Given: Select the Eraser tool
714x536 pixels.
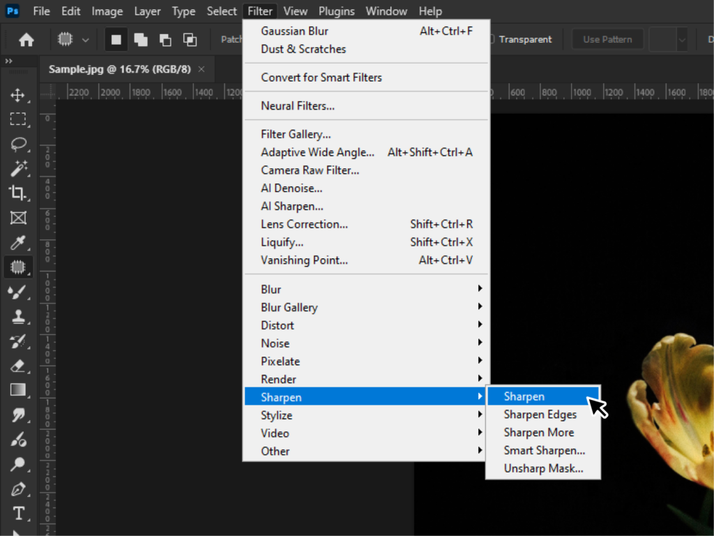Looking at the screenshot, I should click(19, 366).
